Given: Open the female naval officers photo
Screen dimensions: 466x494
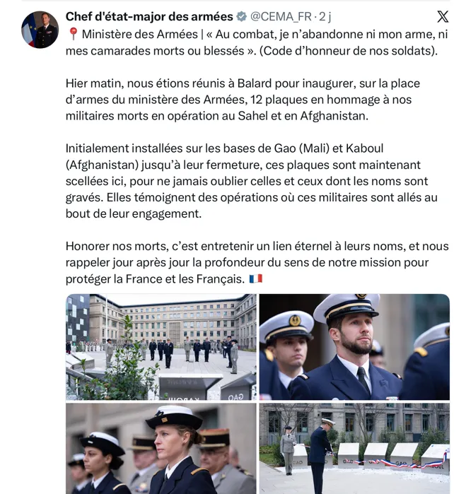Looking at the screenshot, I should (161, 449).
